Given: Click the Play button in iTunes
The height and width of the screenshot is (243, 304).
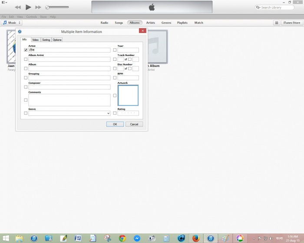Looking at the screenshot, I should point(28,7).
